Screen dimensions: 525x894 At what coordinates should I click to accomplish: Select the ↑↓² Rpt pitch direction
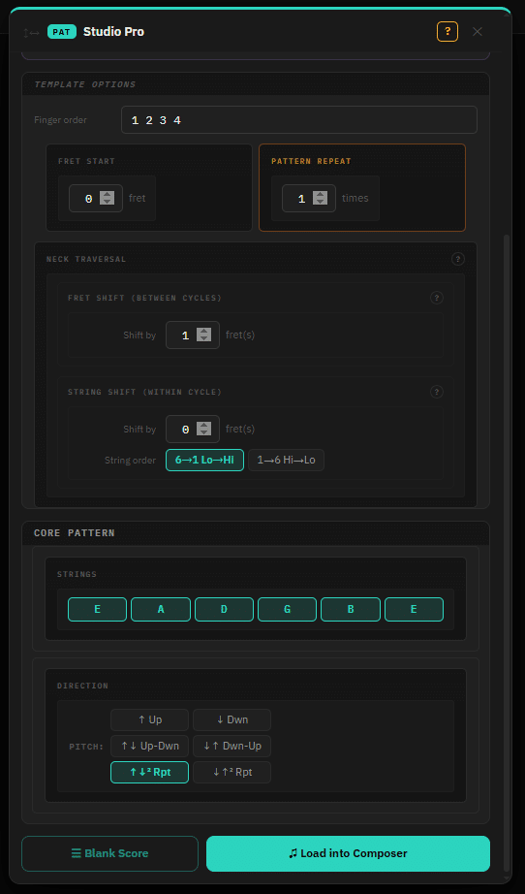click(150, 772)
